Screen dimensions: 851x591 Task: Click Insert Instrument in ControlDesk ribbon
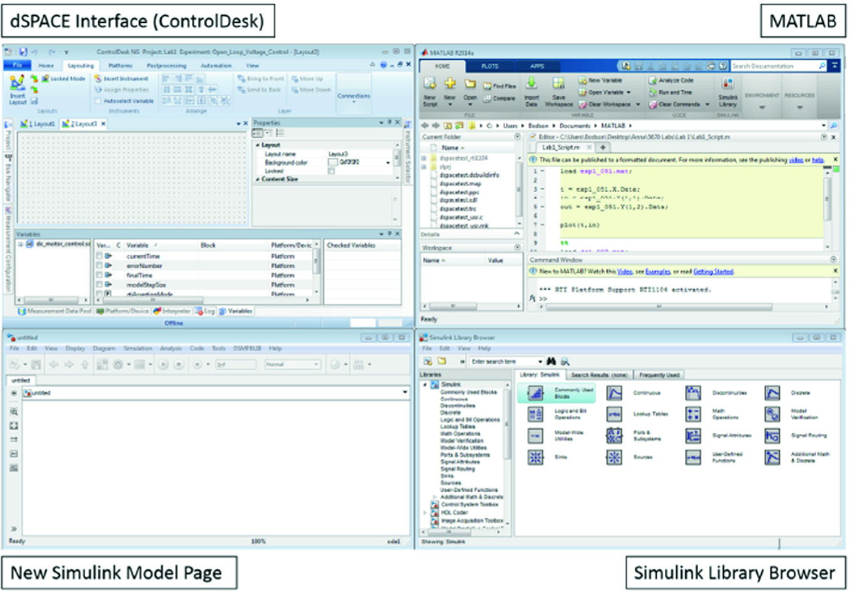pyautogui.click(x=121, y=79)
